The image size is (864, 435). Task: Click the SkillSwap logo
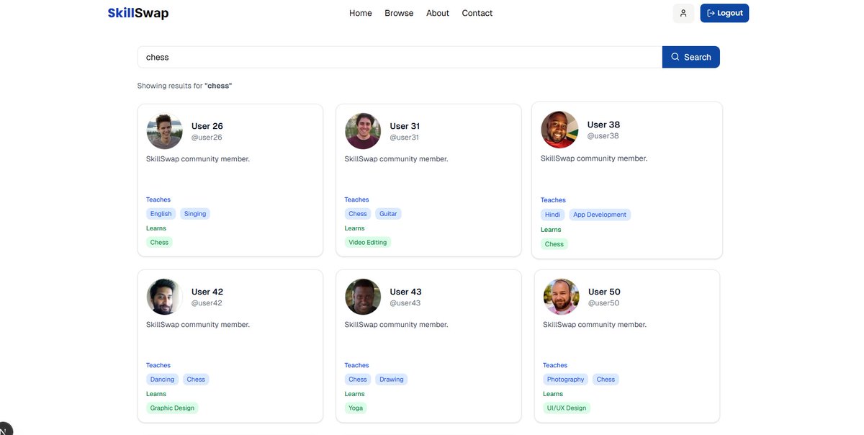(138, 12)
